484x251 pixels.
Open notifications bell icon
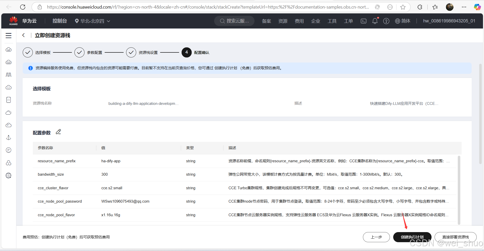375,21
